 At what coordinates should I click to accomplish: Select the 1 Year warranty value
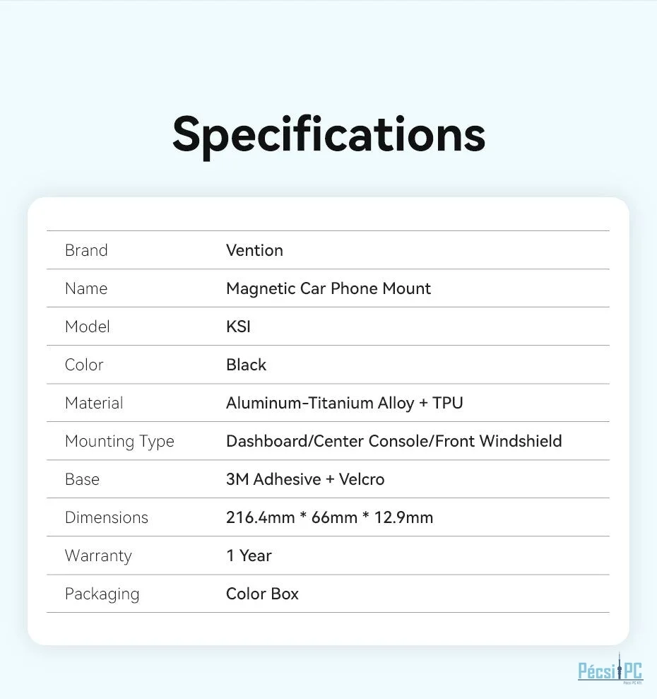249,556
